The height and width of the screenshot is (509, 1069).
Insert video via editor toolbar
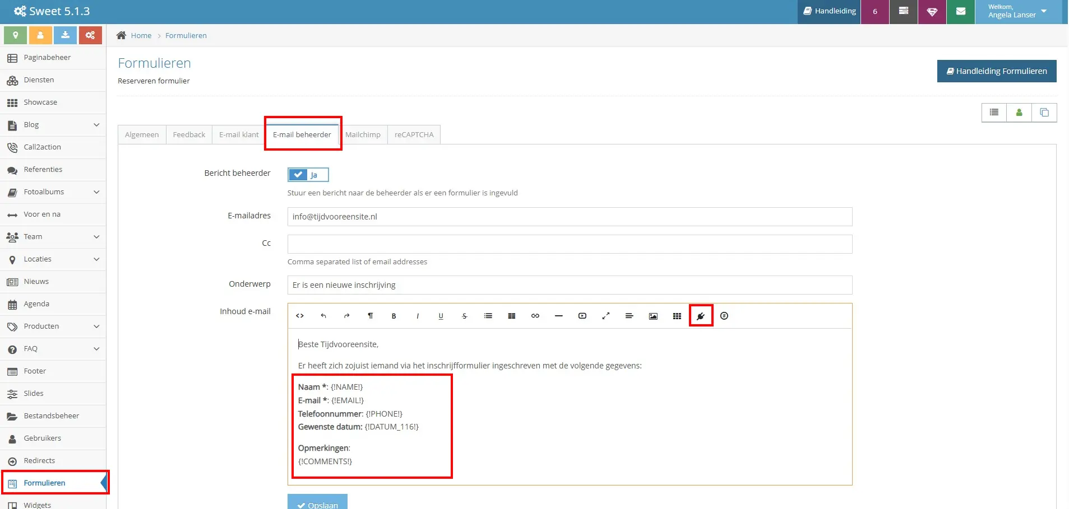[582, 316]
